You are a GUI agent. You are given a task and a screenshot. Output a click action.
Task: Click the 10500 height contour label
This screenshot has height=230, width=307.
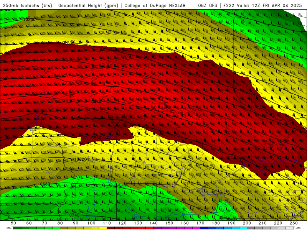point(73,118)
